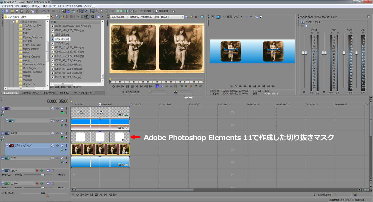Arm the フロント audio track for recording

[x=37, y=171]
